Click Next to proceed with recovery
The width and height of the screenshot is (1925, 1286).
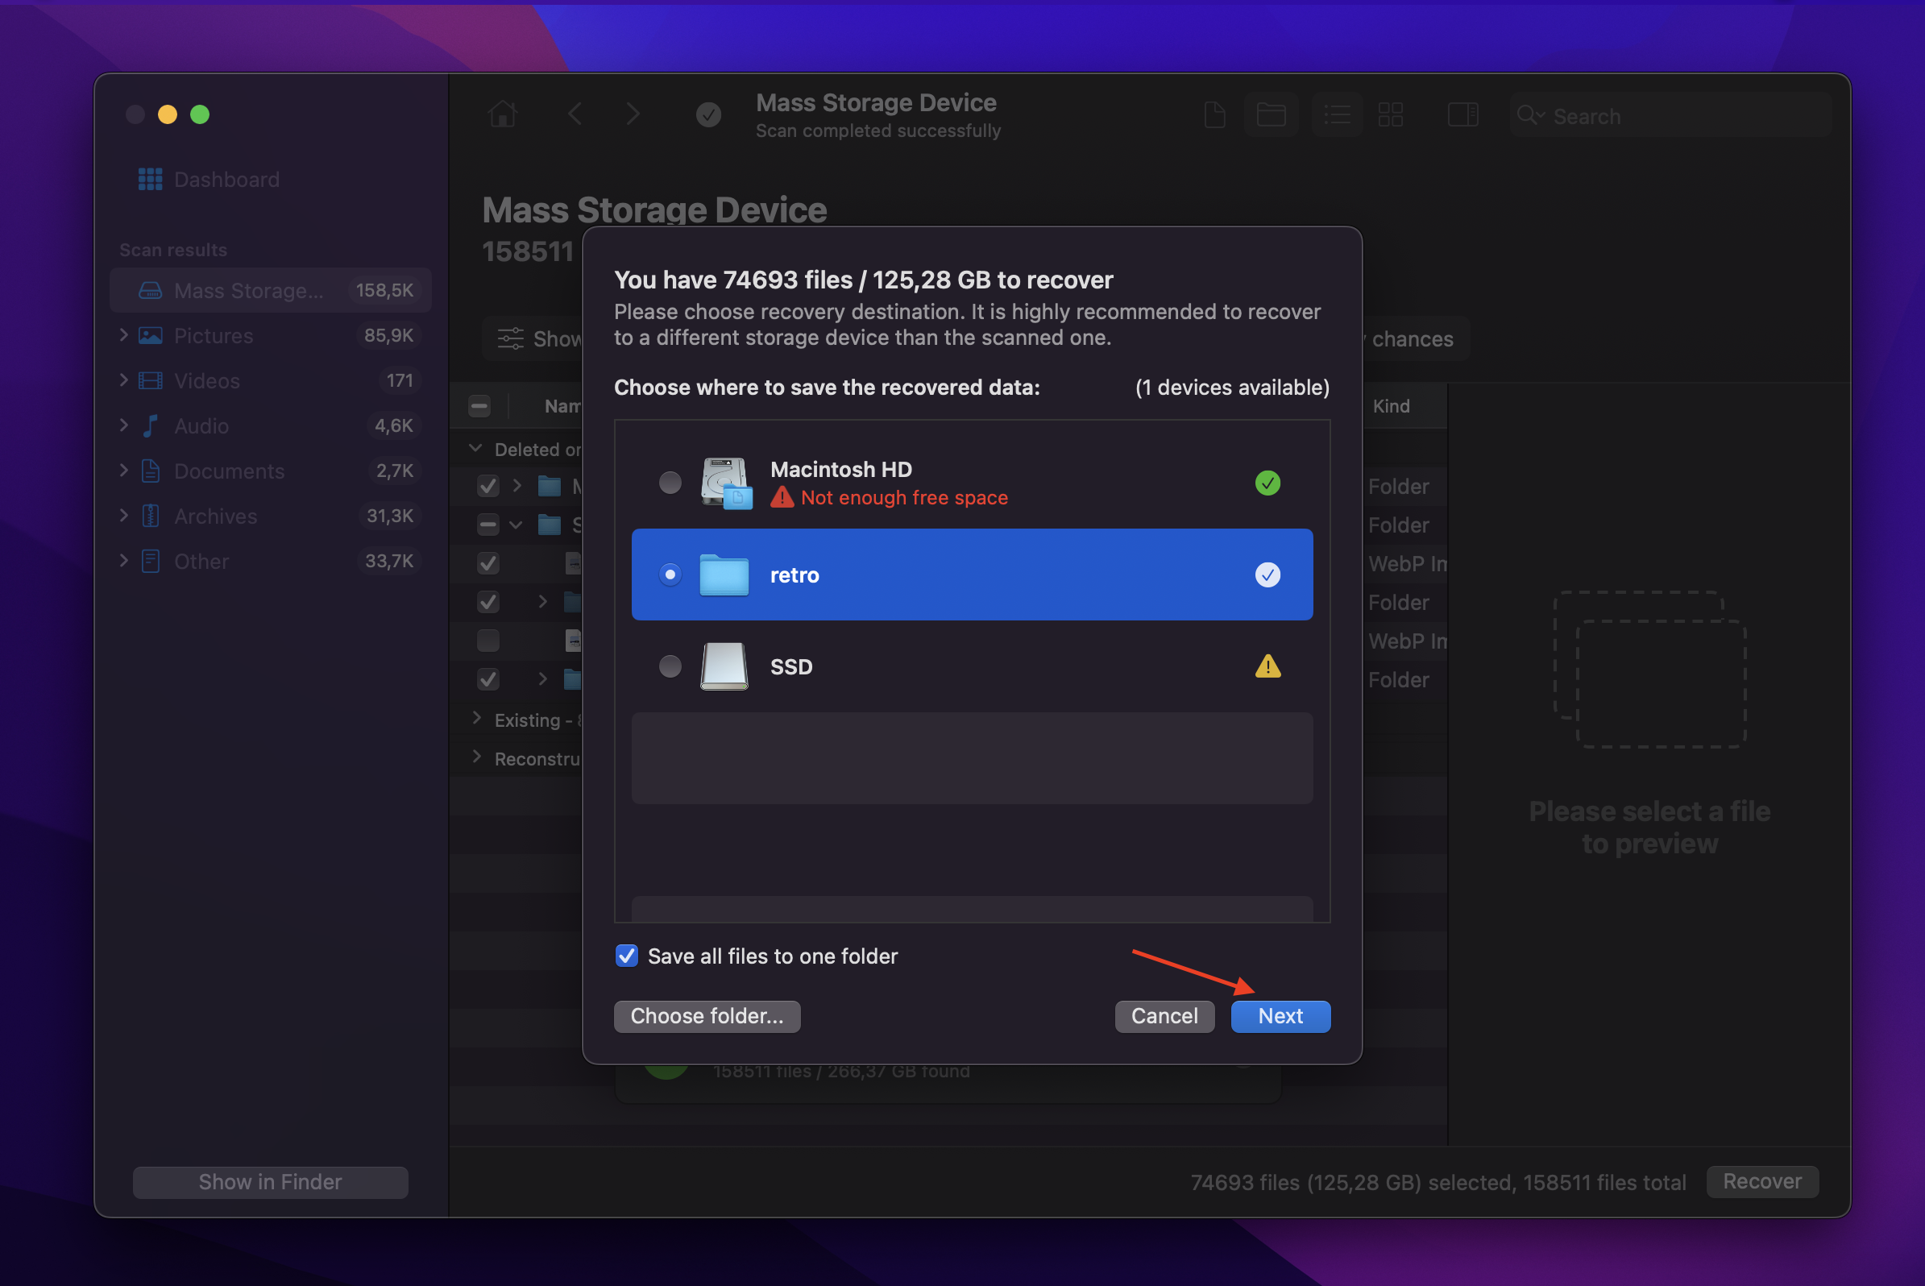click(1280, 1016)
